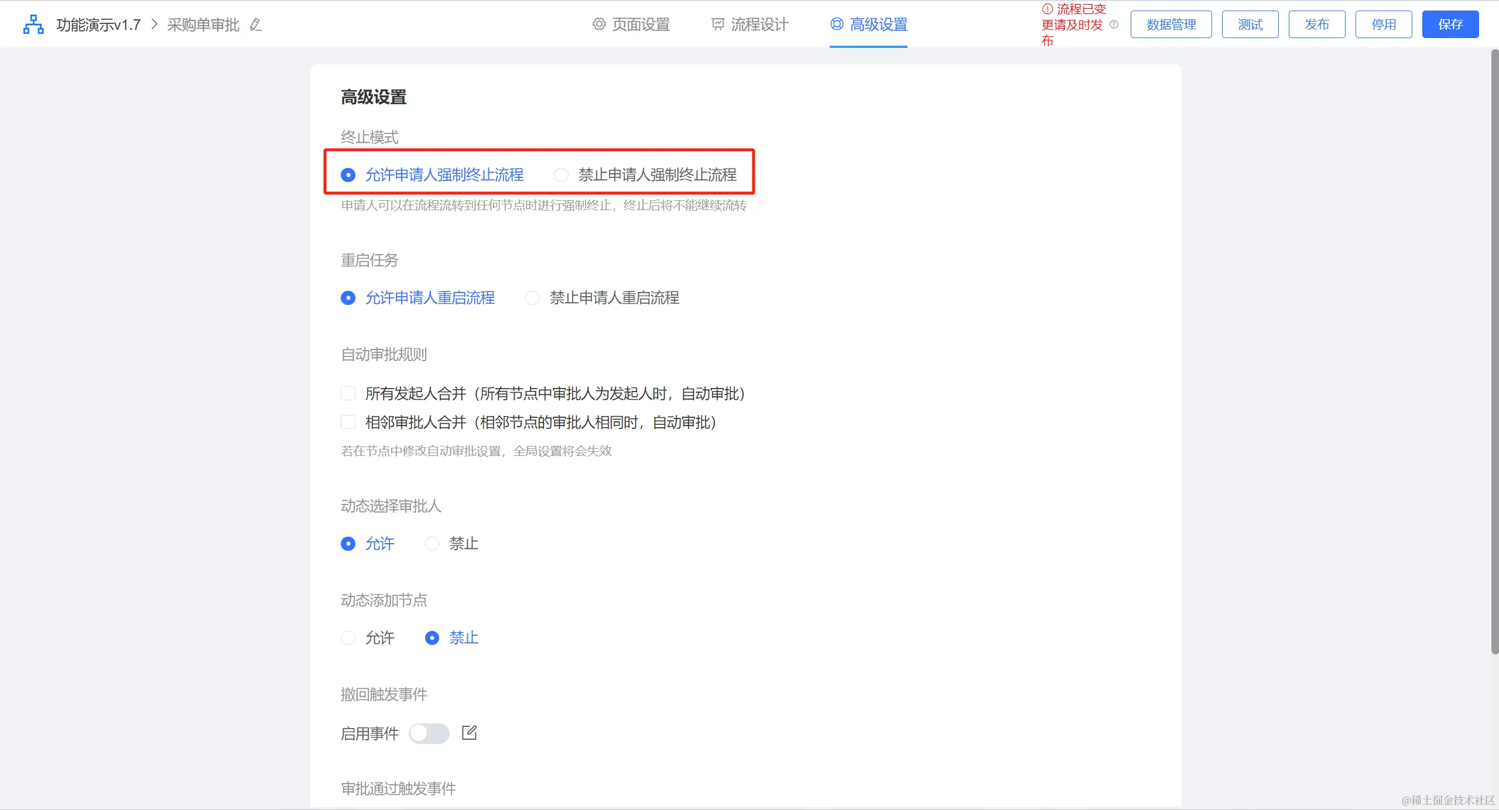Open the event editor icon beside 启用事件
Viewport: 1499px width, 810px height.
(x=470, y=733)
